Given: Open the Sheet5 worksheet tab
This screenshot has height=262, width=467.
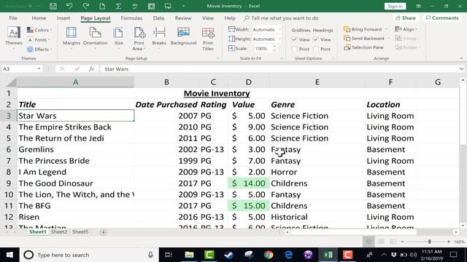Looking at the screenshot, I should click(x=80, y=231).
